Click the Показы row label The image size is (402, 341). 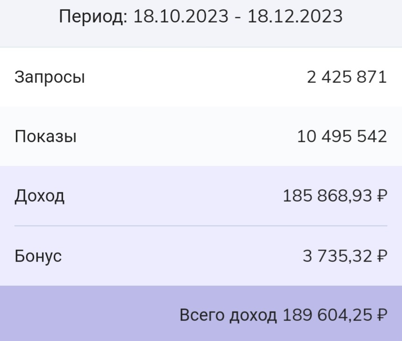point(45,137)
